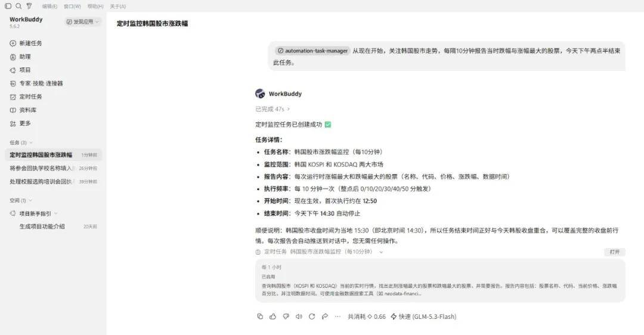Click the 专家·技能·连接器 icon
This screenshot has height=335, width=644.
(x=13, y=83)
